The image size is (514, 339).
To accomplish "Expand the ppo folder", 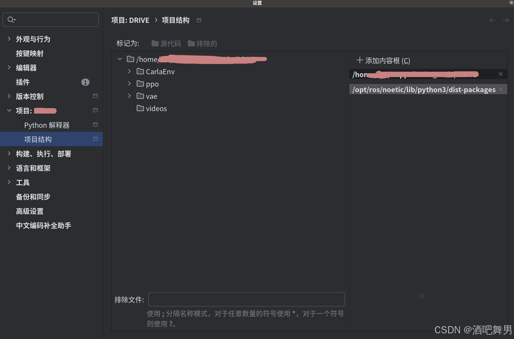I will click(129, 83).
